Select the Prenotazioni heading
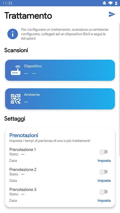Image resolution: width=120 pixels, height=213 pixels. (24, 135)
